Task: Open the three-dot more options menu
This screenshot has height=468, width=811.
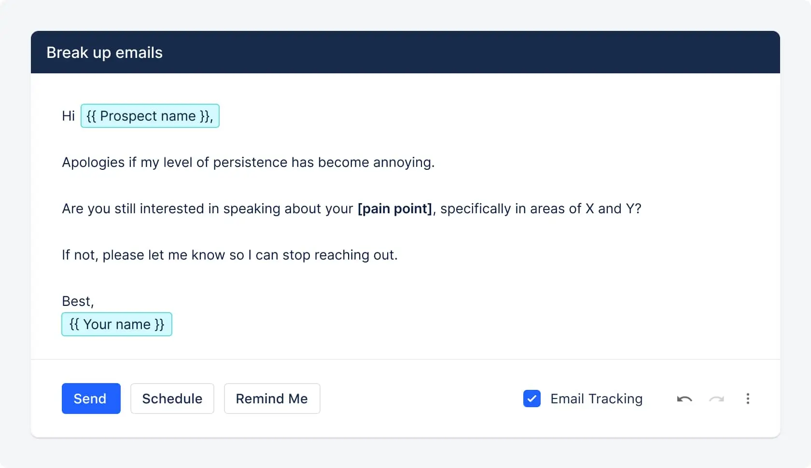Action: (748, 399)
